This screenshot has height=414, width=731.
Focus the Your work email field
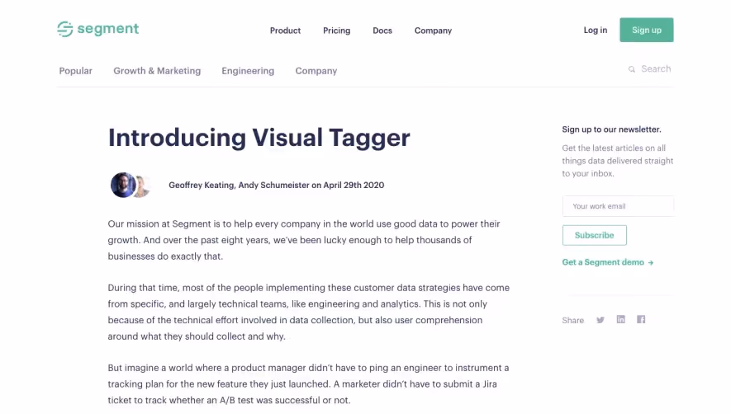(x=618, y=206)
